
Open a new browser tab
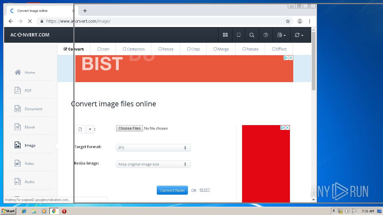tap(85, 11)
